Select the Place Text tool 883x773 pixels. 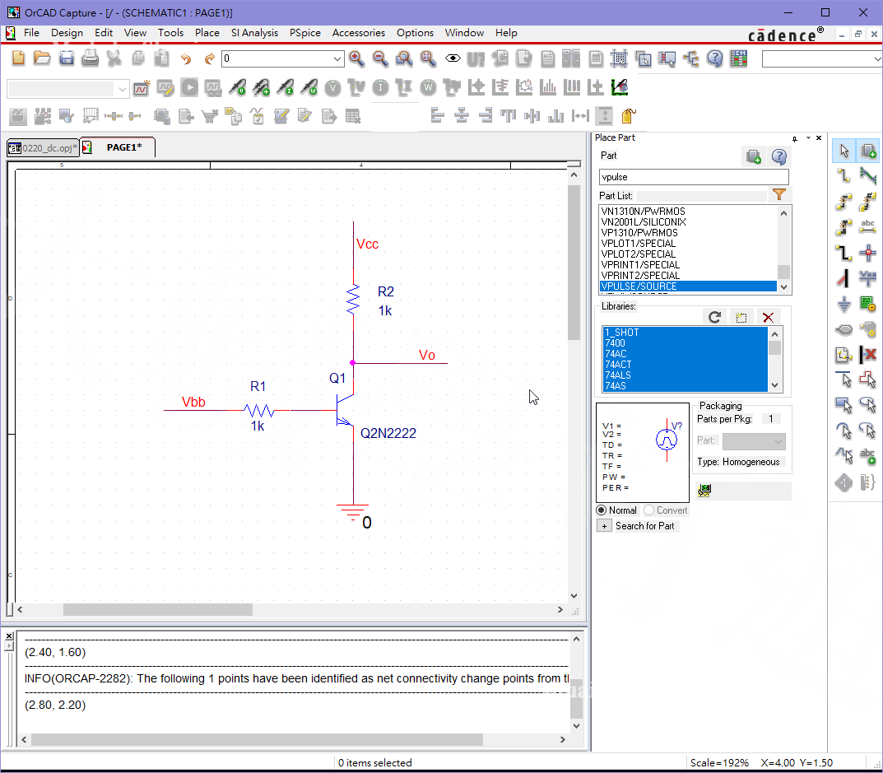(x=868, y=455)
